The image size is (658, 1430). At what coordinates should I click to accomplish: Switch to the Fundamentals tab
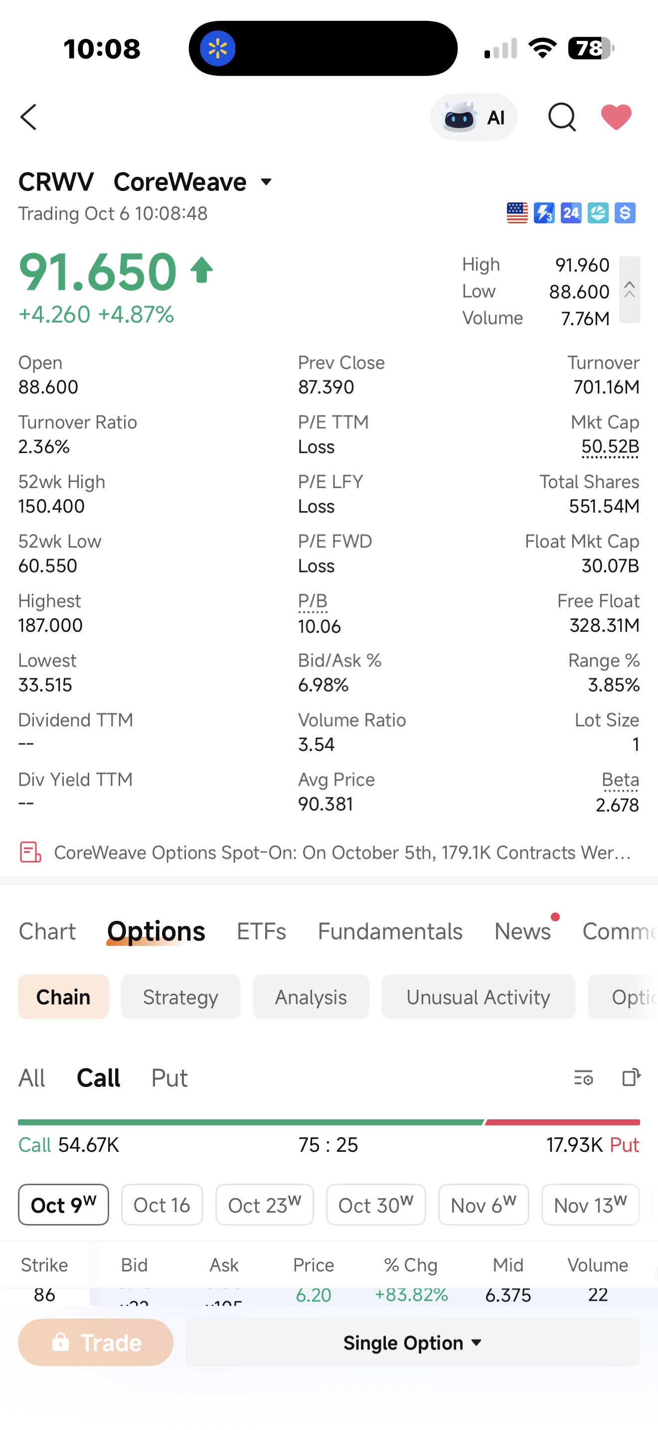[390, 931]
